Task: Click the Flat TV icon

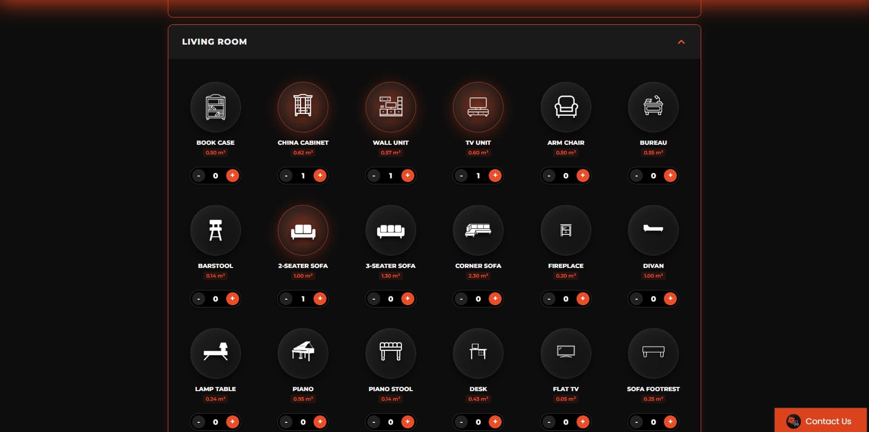Action: [x=566, y=353]
